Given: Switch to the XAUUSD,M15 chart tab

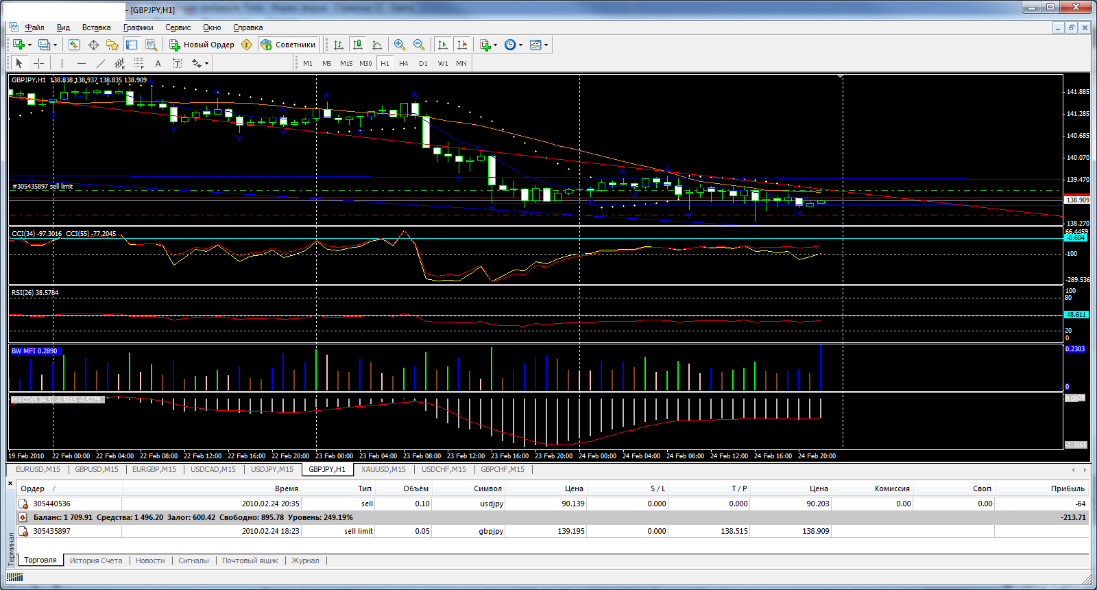Looking at the screenshot, I should coord(383,469).
